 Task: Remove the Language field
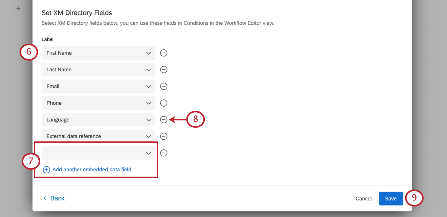click(164, 120)
